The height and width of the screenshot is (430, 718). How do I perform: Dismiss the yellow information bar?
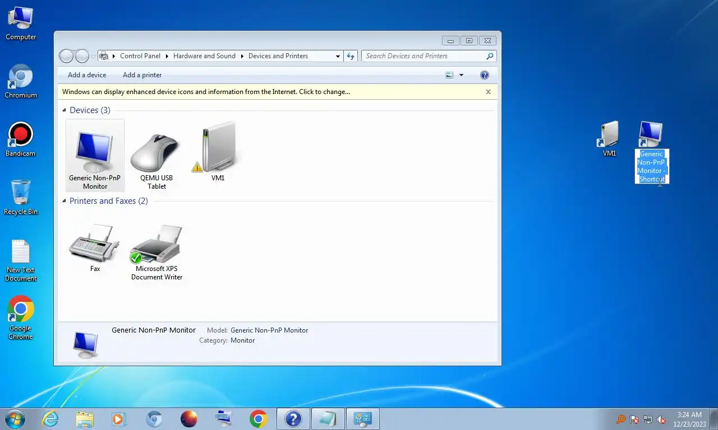pyautogui.click(x=488, y=92)
